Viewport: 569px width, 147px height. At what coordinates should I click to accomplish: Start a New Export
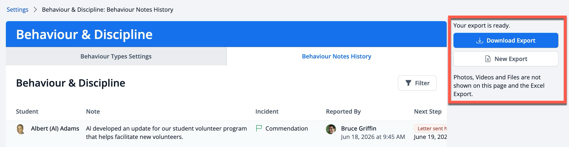505,59
